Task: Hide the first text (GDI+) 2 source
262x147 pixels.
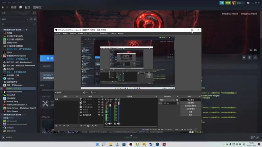Action: (x=99, y=99)
